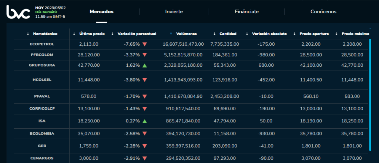Click sort arrow beside Último precio header
The width and height of the screenshot is (379, 163).
(x=74, y=34)
